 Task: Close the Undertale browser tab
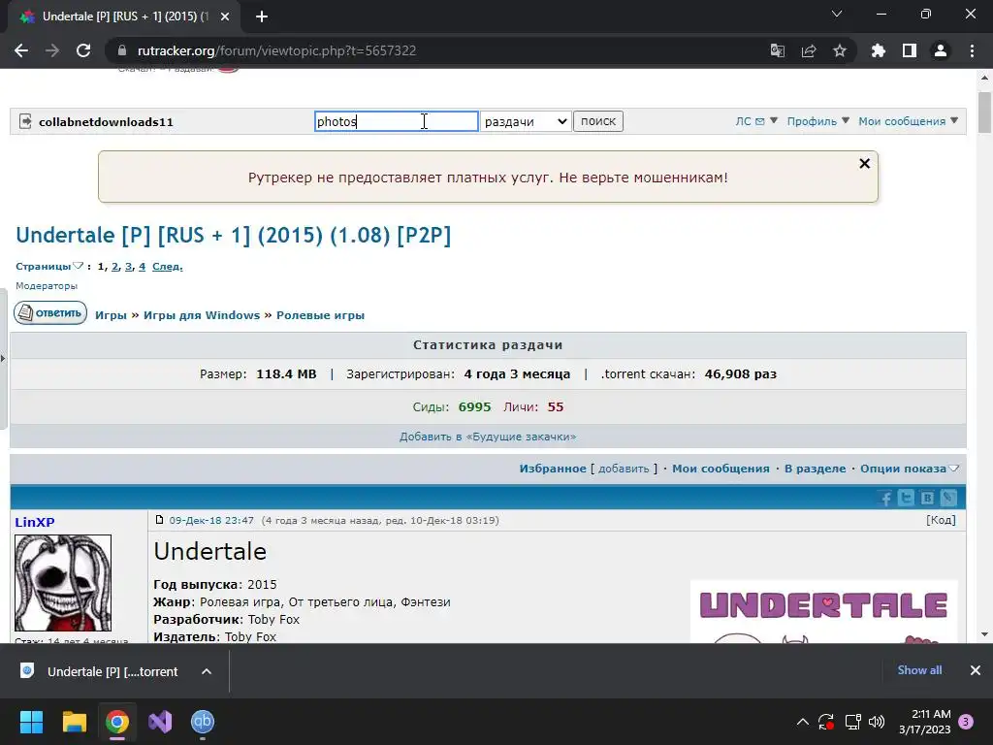[x=224, y=16]
